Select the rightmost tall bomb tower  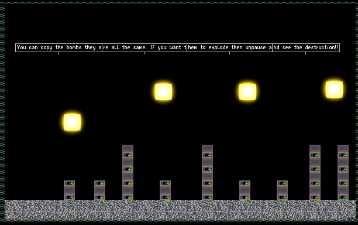[x=343, y=172]
